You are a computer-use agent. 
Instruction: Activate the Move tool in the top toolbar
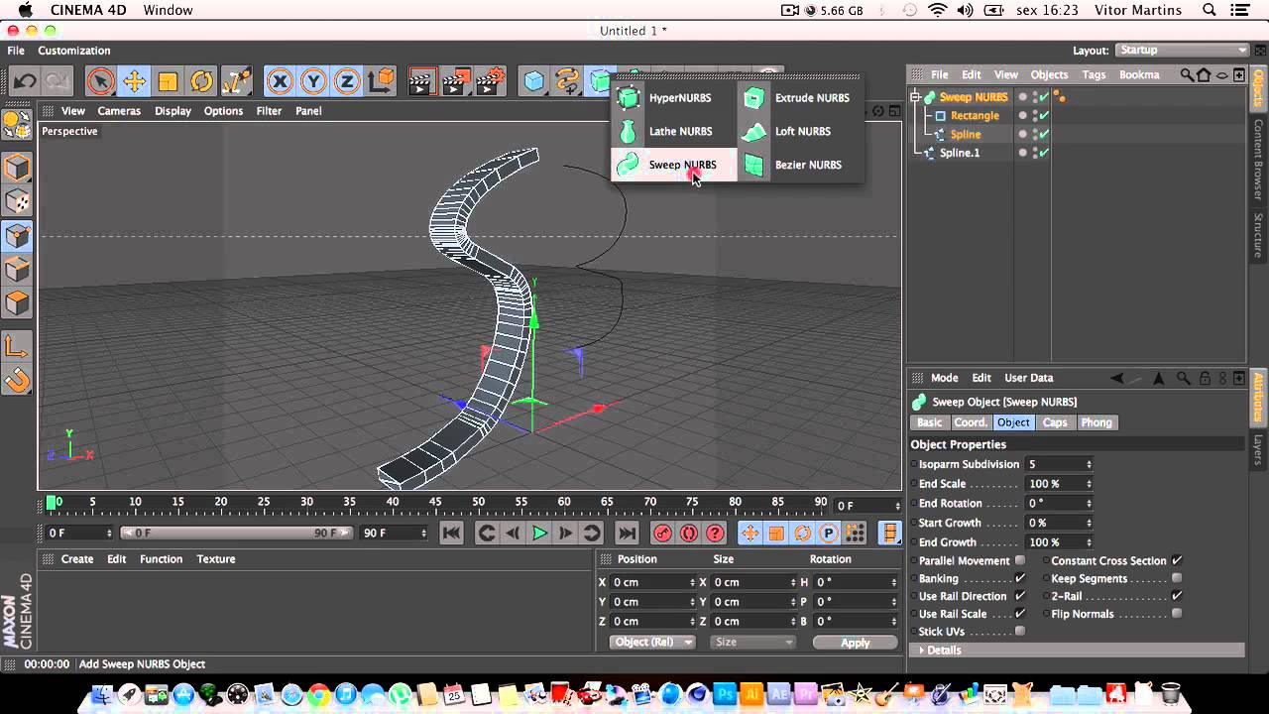pyautogui.click(x=134, y=81)
